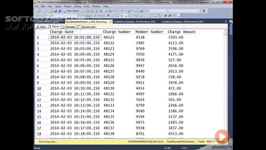
Task: Close the 09_Optimization executing query tab
Action: pos(110,22)
